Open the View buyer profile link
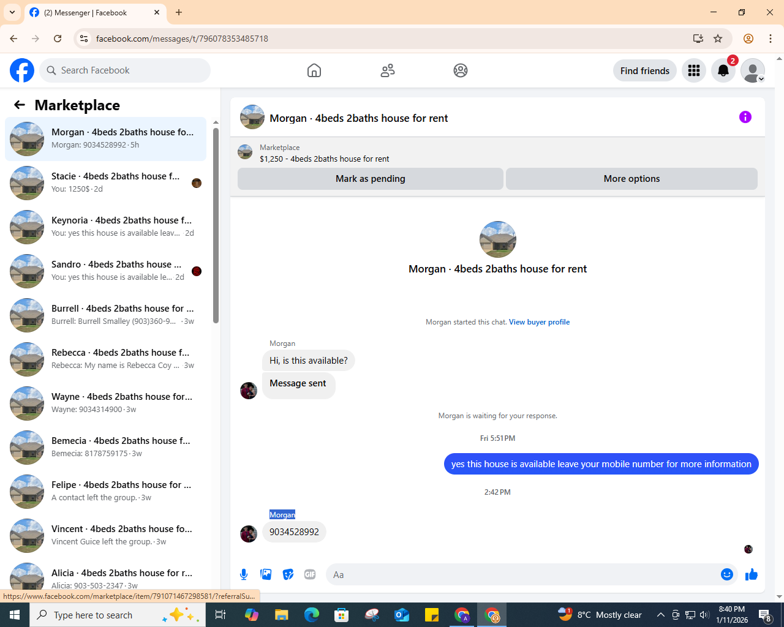The image size is (784, 627). [539, 322]
